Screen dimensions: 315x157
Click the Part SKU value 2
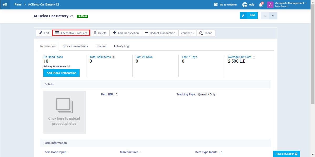pyautogui.click(x=117, y=94)
